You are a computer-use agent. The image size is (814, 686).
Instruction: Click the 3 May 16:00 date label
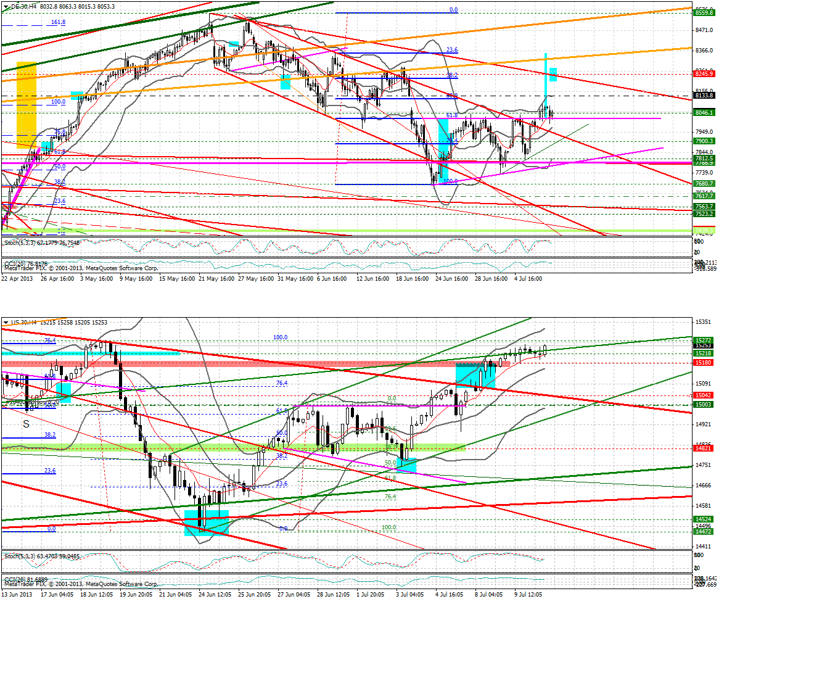pyautogui.click(x=97, y=278)
